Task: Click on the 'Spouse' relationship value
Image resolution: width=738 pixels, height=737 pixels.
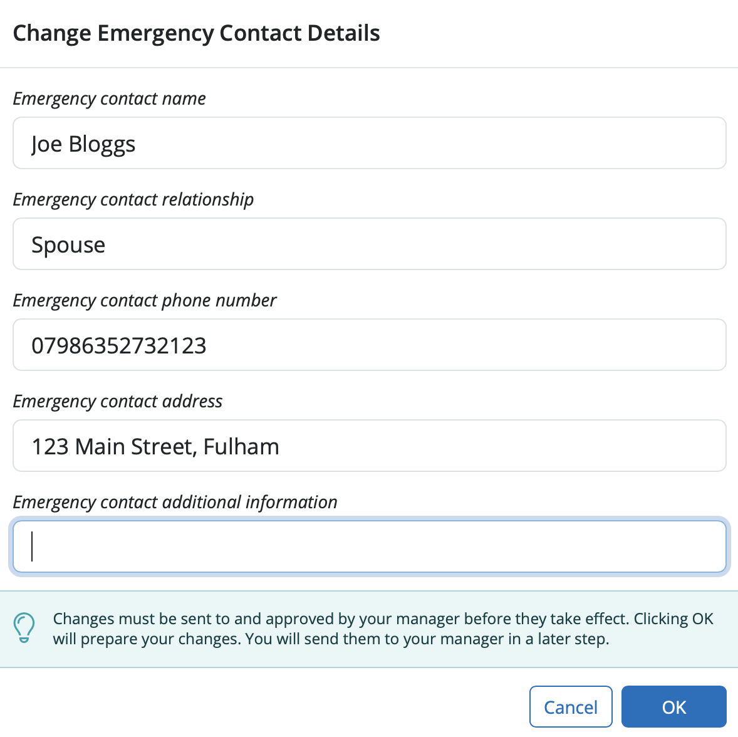Action: (68, 245)
